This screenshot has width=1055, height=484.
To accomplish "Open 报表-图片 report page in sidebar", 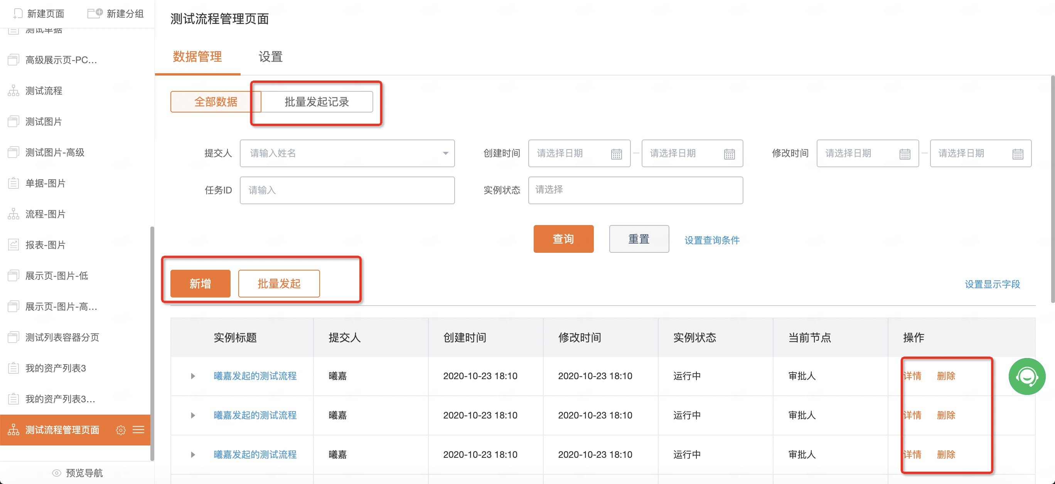I will (45, 245).
